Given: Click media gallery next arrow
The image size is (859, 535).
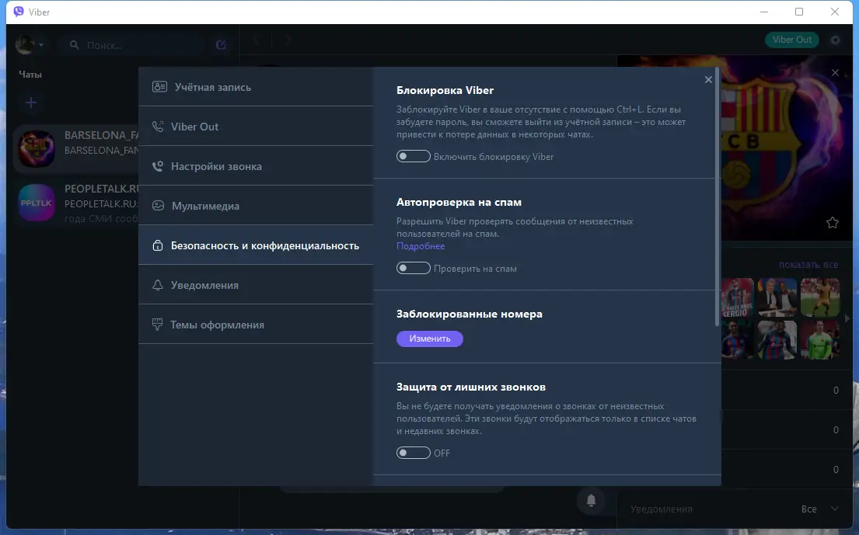Looking at the screenshot, I should pyautogui.click(x=847, y=318).
